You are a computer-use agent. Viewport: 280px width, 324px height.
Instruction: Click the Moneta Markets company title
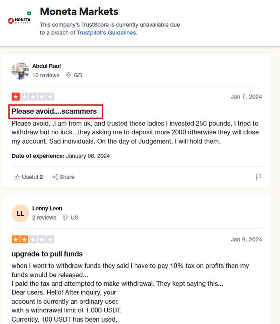[x=79, y=12]
